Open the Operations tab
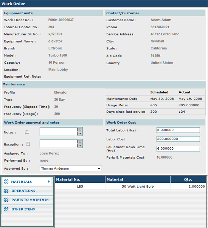Screen dimensions: 208x228 tap(23, 191)
